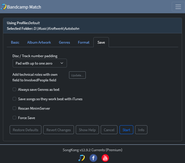
Task: Open the YouTube channel icon
Action: [105, 158]
